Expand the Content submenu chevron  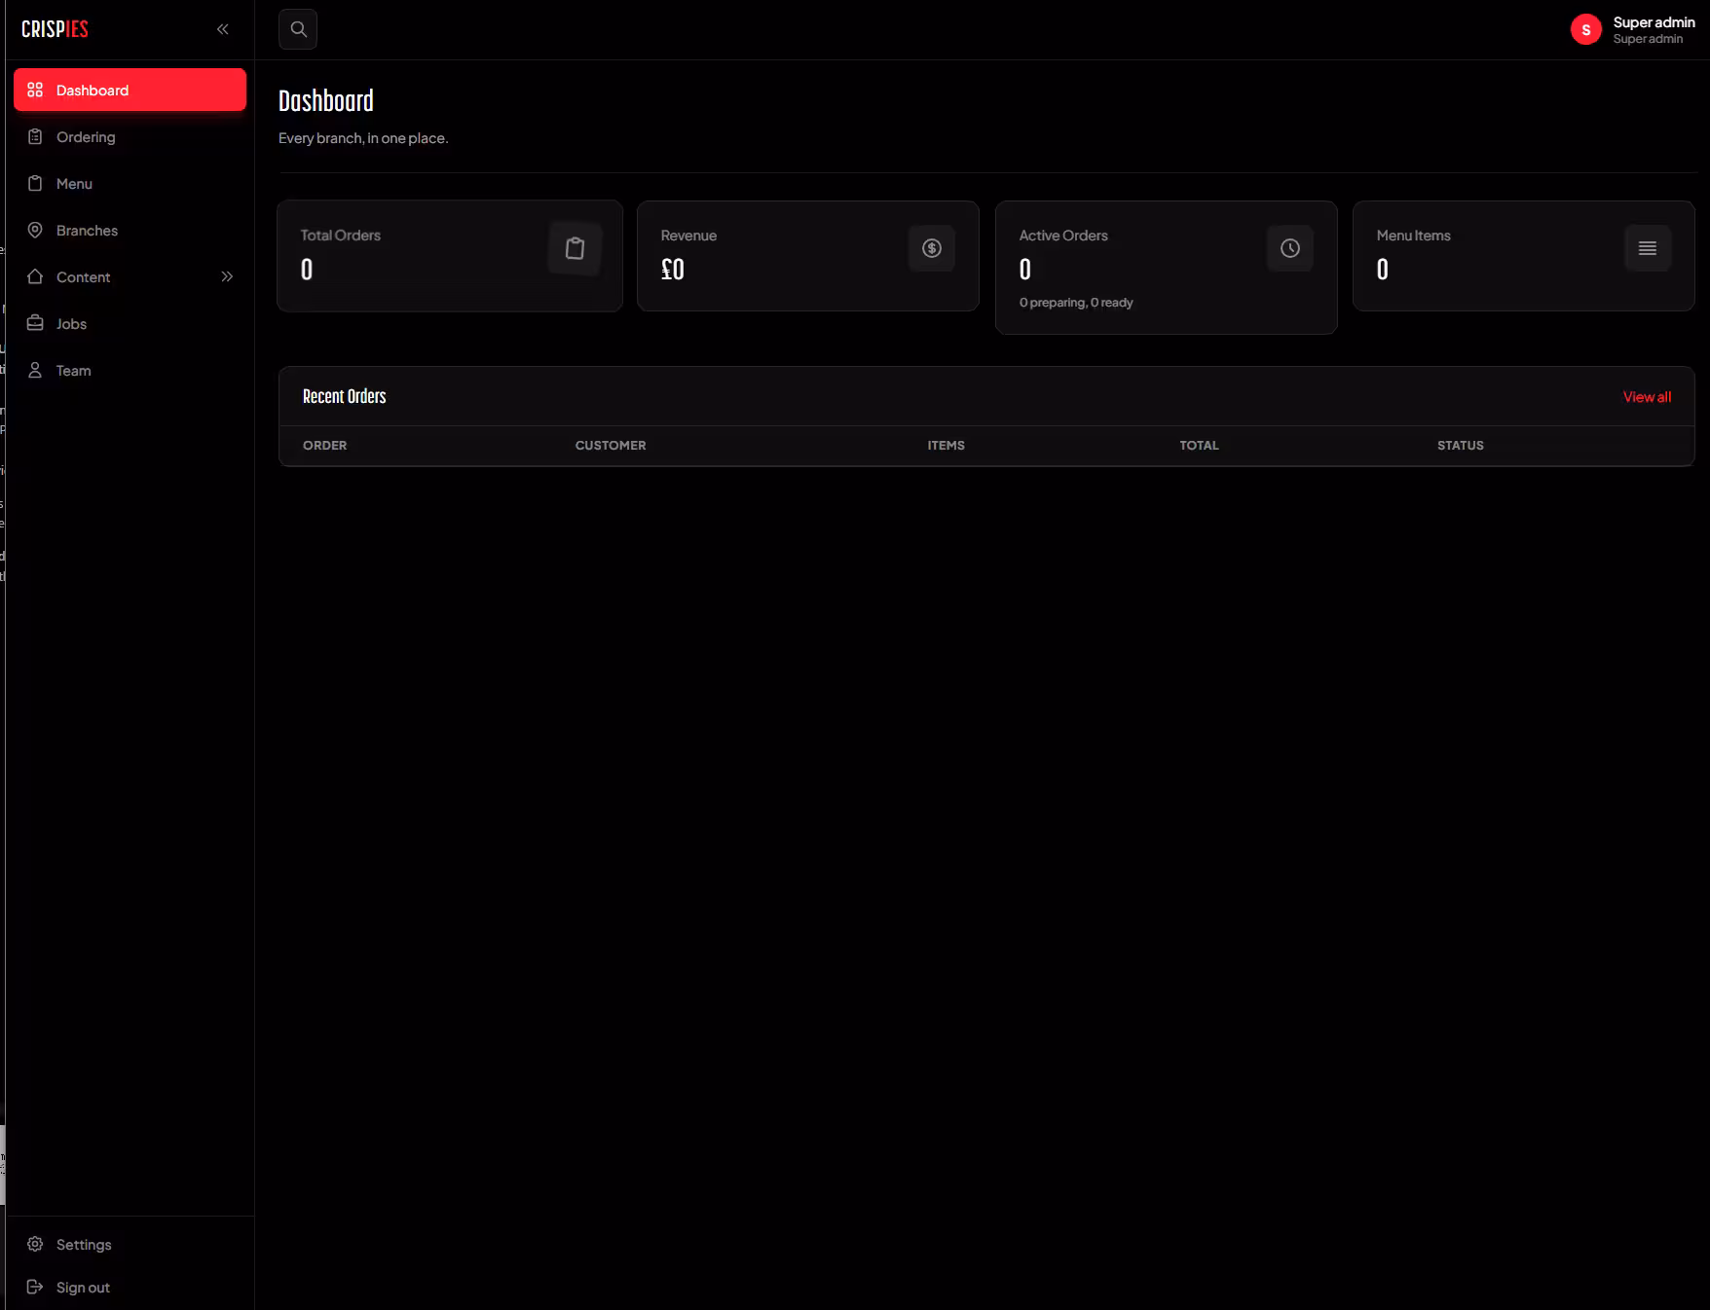pyautogui.click(x=227, y=276)
